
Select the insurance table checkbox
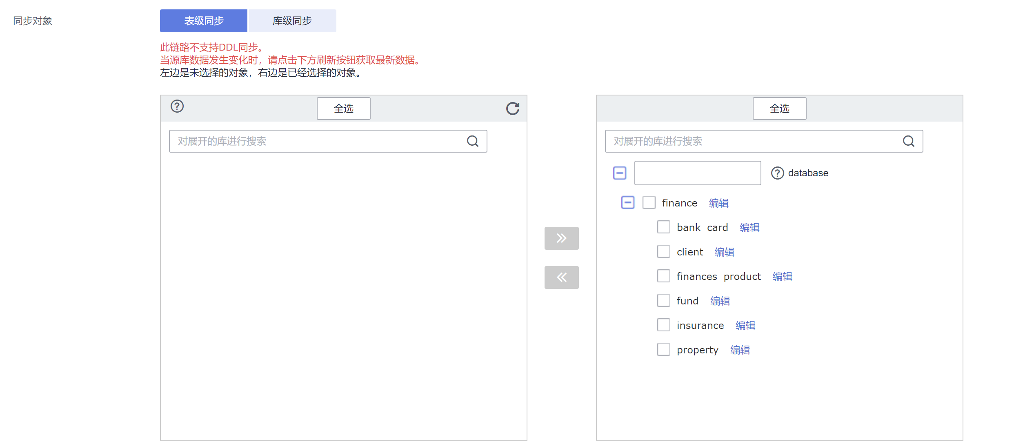tap(663, 325)
